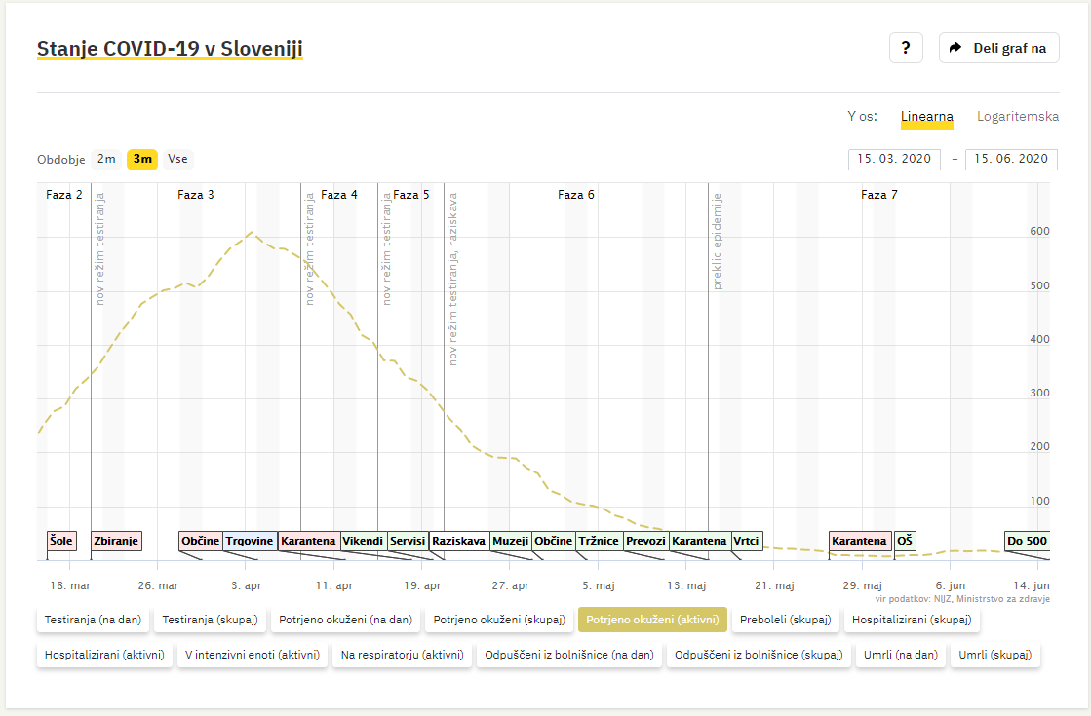1091x716 pixels.
Task: Click the vir podatkov source note
Action: (962, 598)
